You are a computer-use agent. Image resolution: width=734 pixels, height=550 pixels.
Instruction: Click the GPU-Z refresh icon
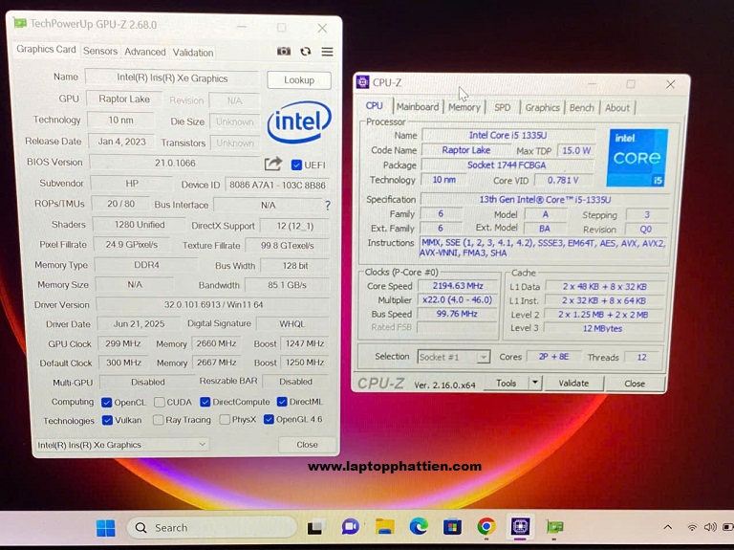pos(306,52)
